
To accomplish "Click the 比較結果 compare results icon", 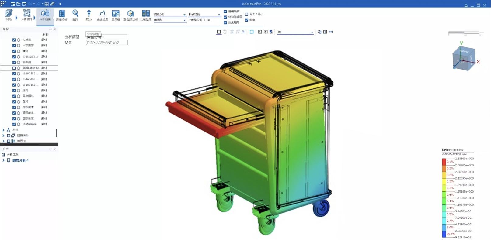I will 146,15.
